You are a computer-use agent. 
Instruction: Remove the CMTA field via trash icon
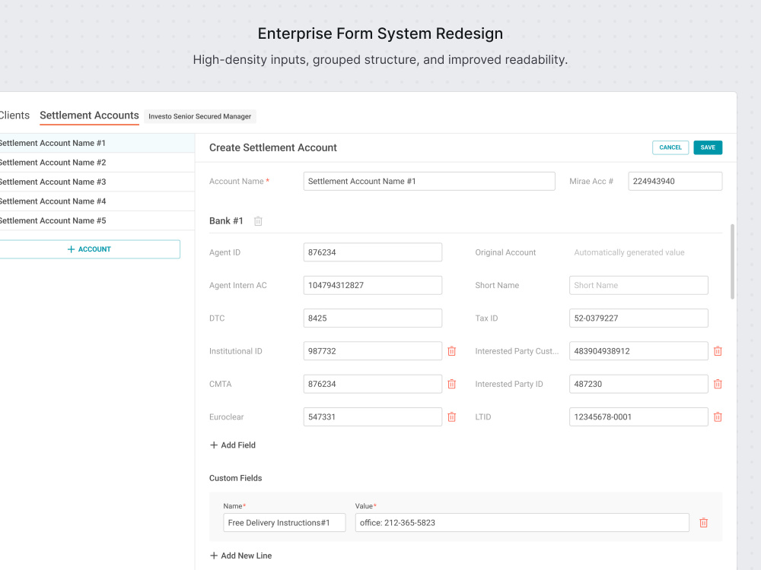[x=452, y=384]
